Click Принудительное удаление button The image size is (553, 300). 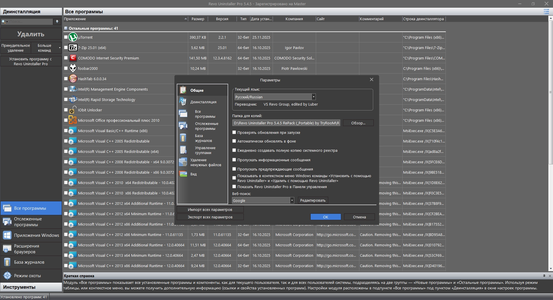click(x=16, y=48)
